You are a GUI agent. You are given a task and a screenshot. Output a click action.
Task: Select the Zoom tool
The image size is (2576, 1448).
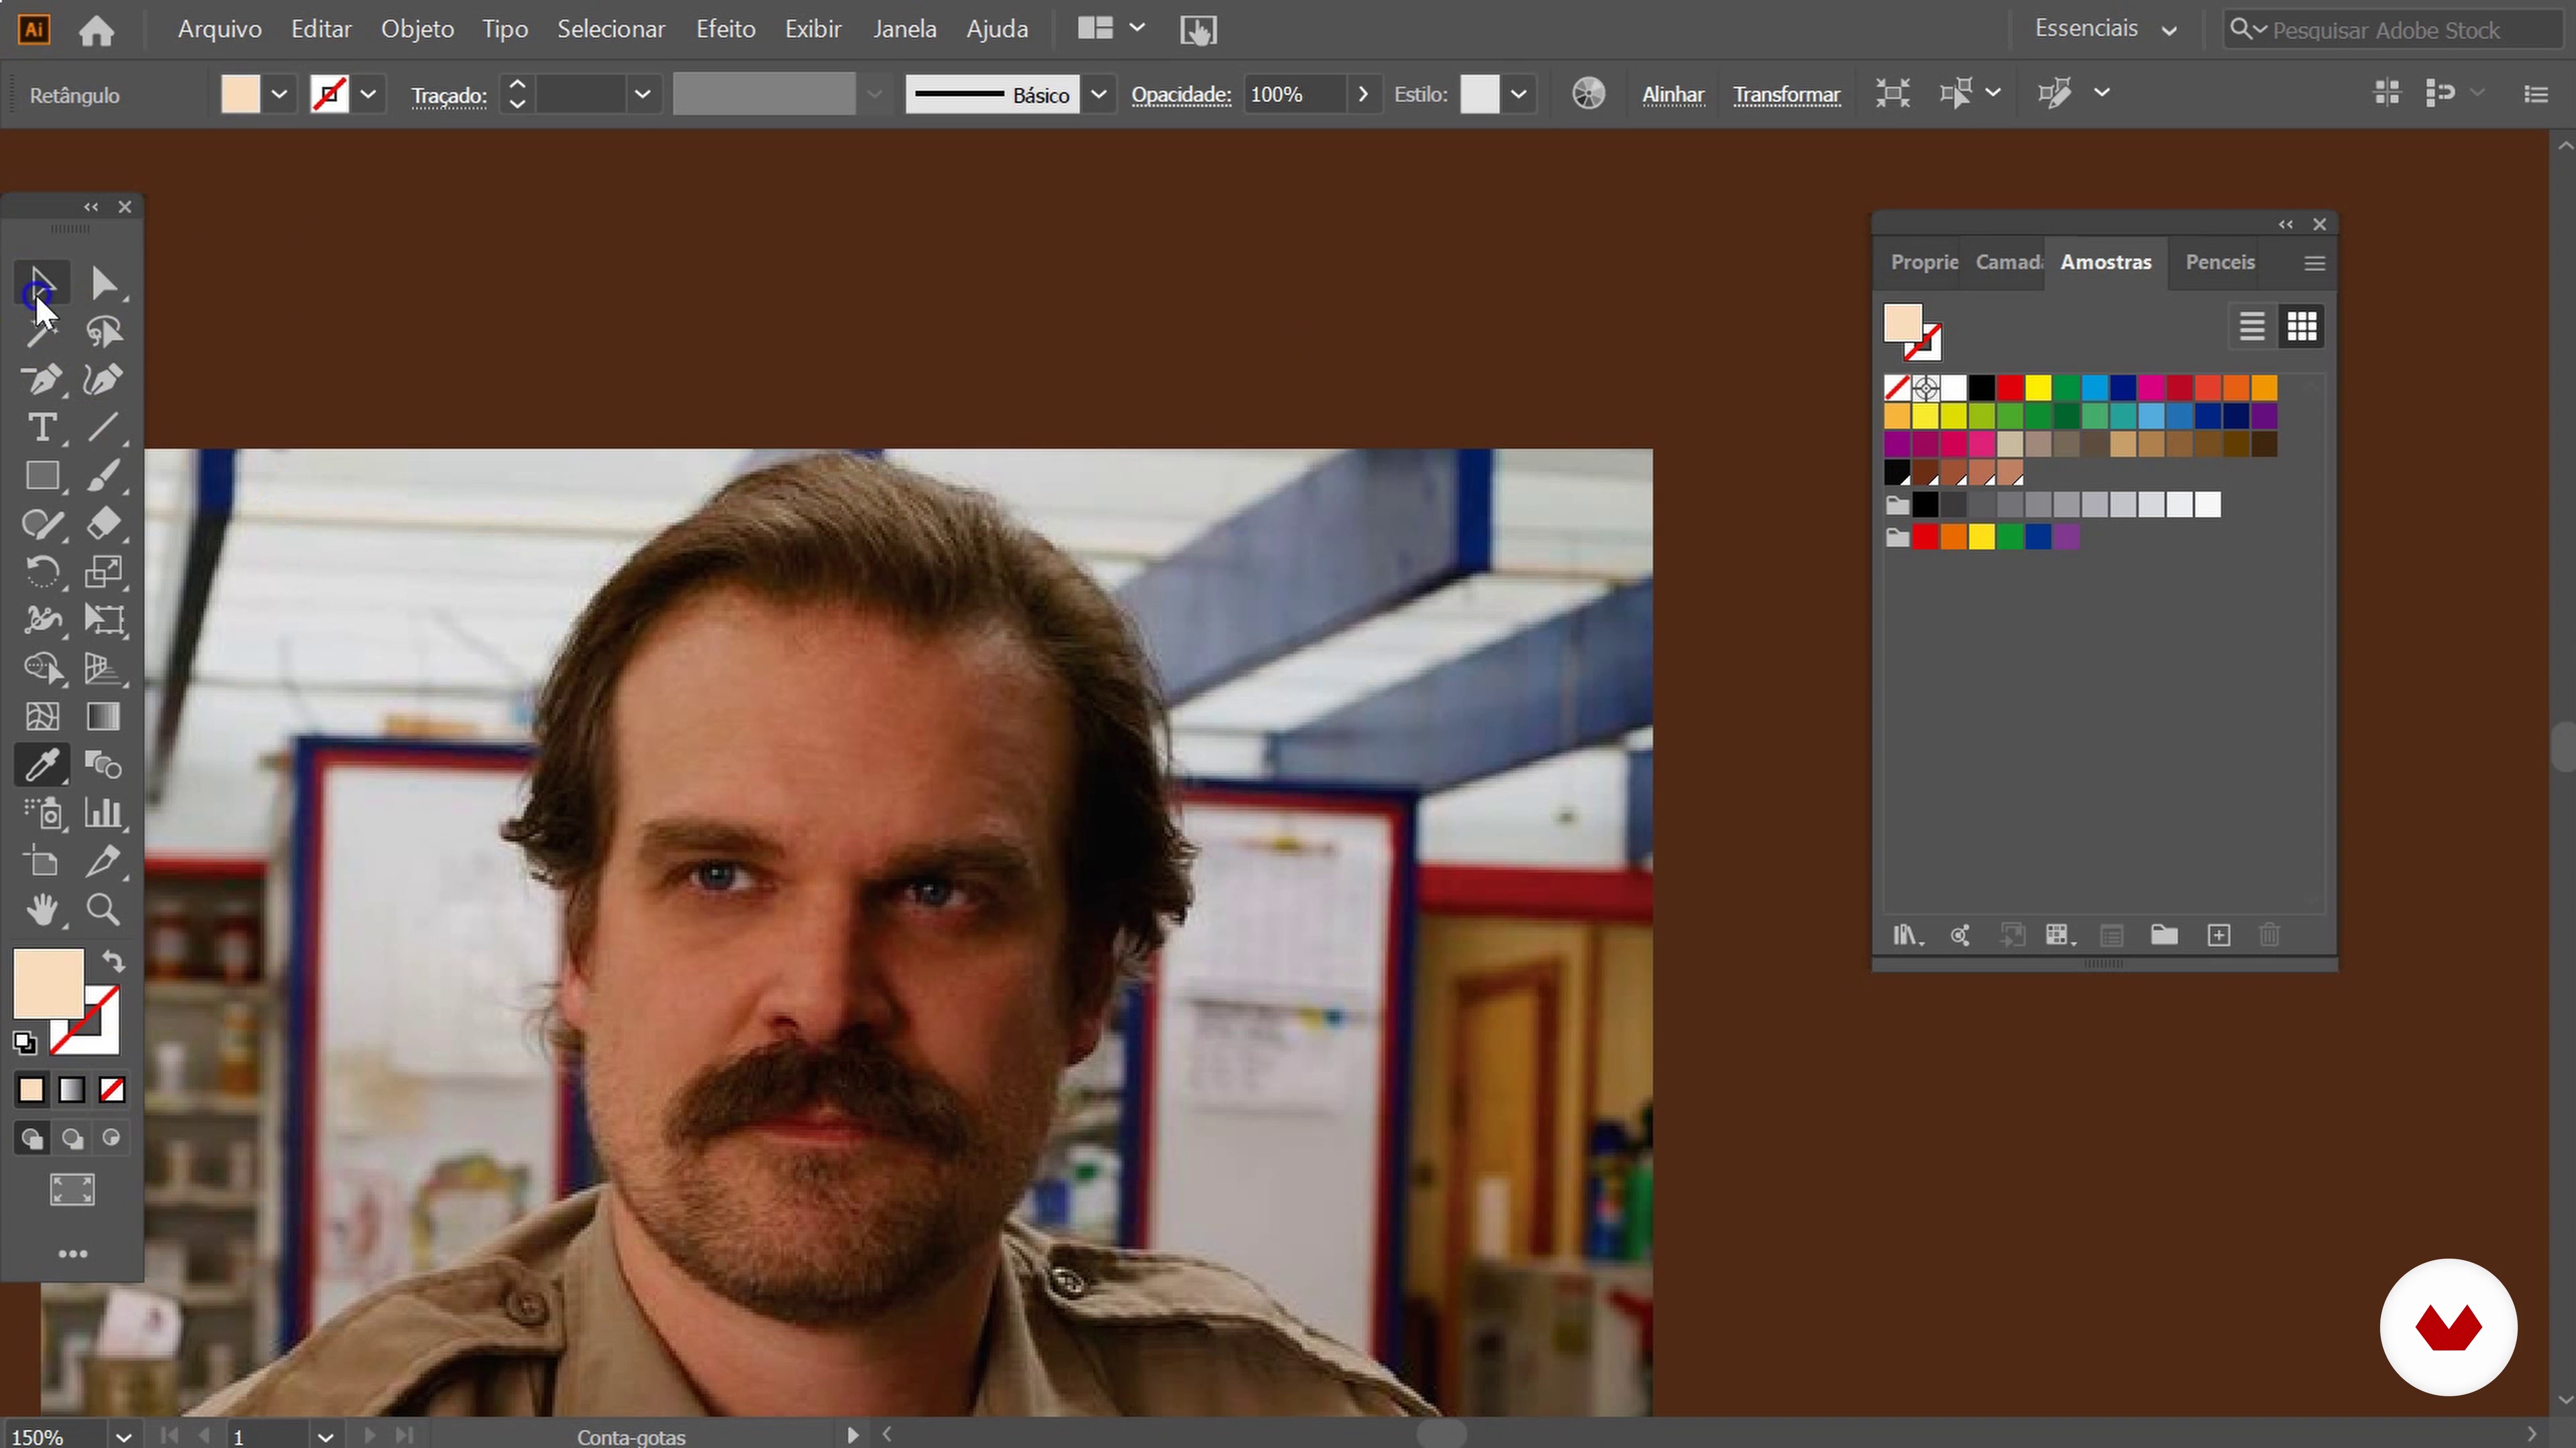tap(104, 910)
